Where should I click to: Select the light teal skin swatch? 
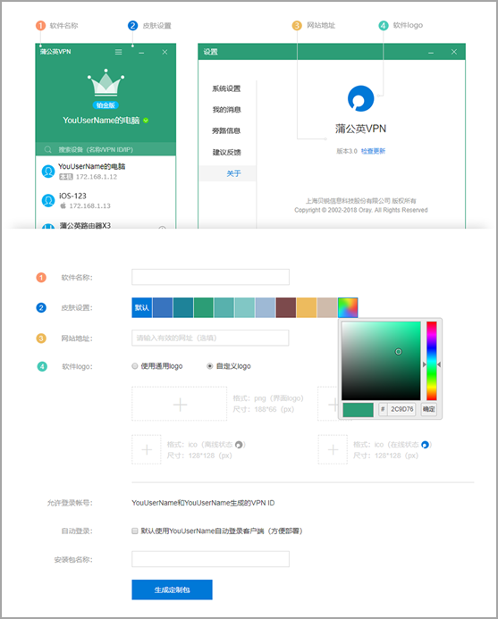[x=224, y=307]
